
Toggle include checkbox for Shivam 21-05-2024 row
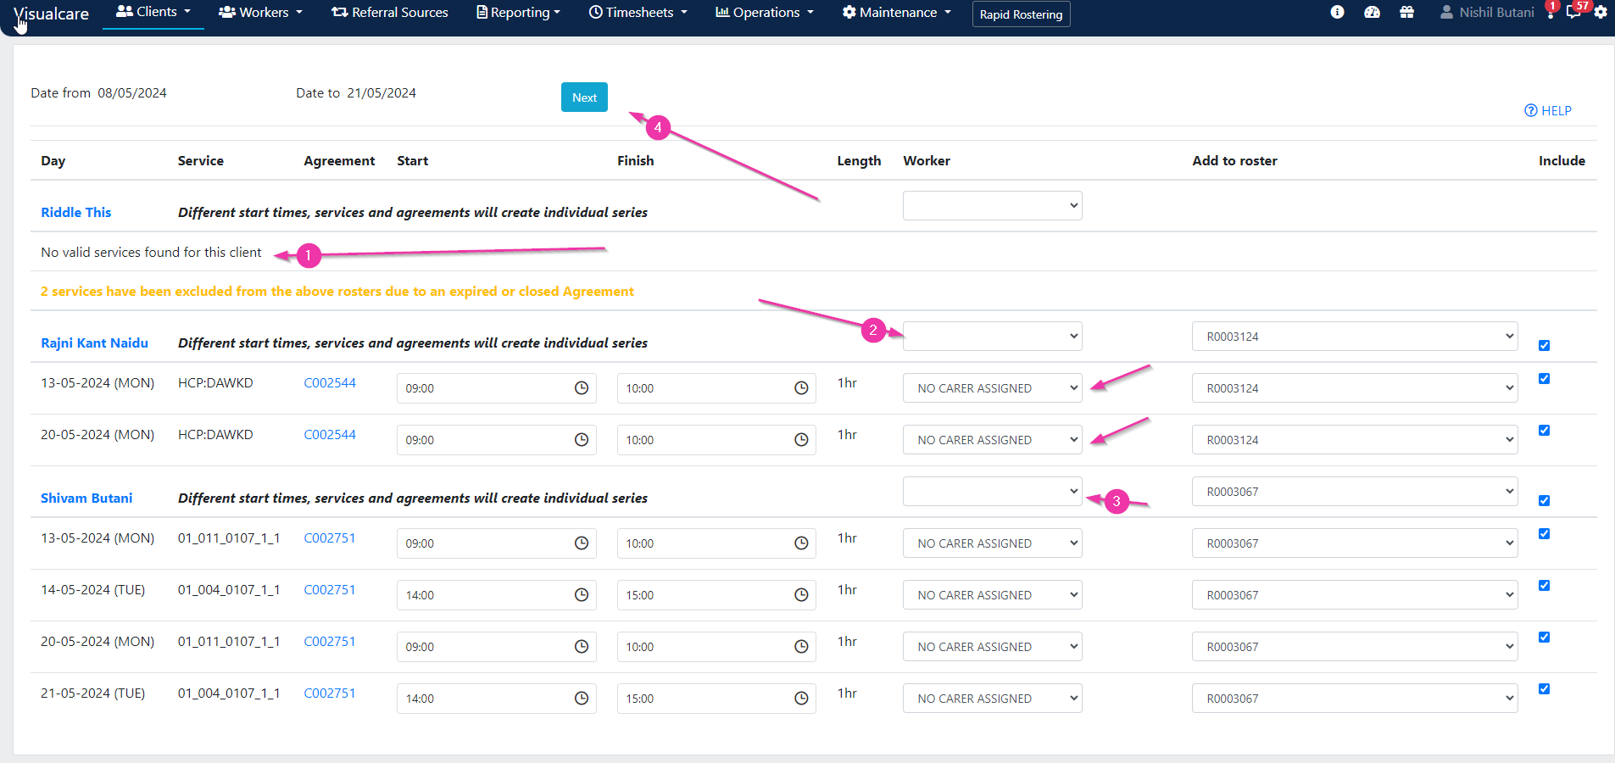pyautogui.click(x=1544, y=689)
